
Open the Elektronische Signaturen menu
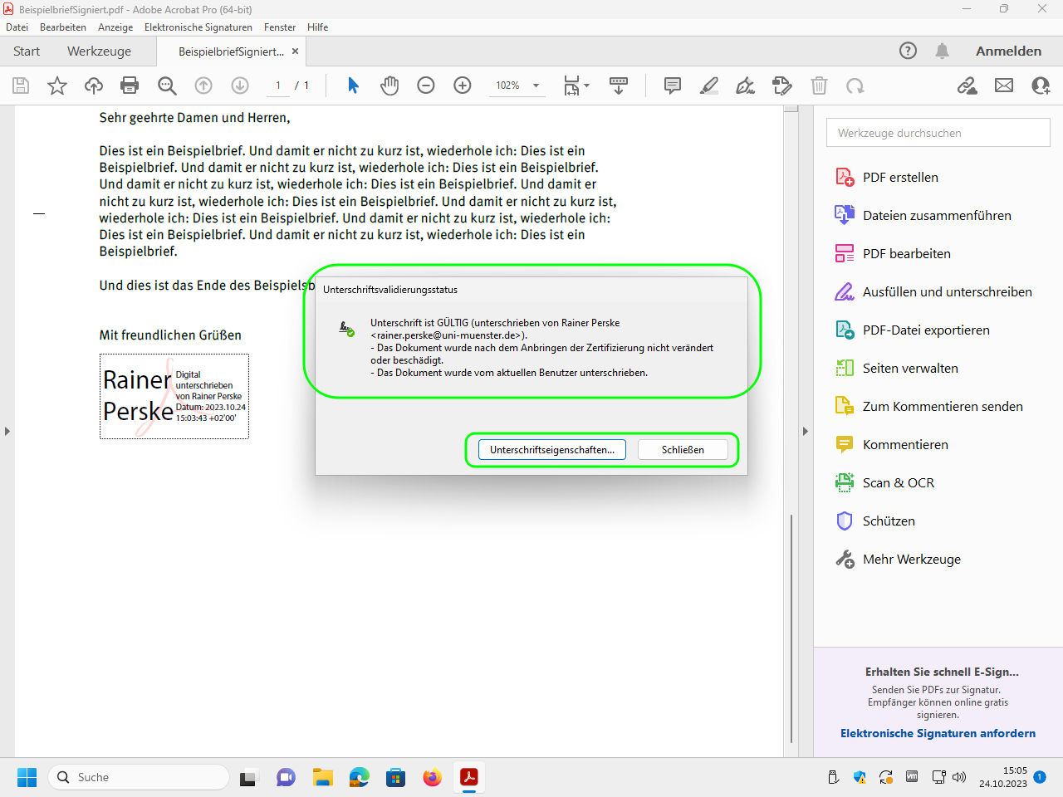click(x=198, y=27)
